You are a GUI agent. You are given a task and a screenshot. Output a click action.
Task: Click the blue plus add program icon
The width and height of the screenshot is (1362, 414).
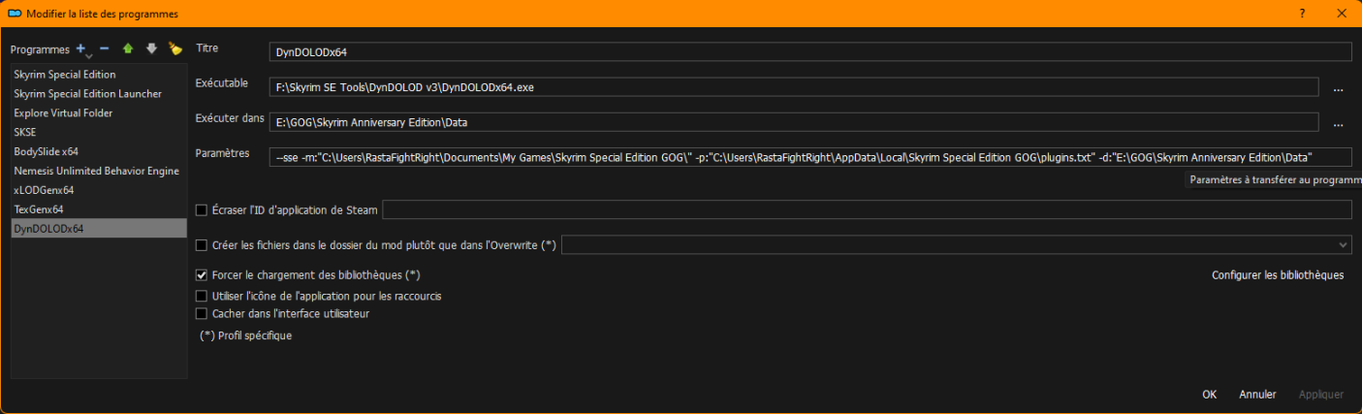81,48
